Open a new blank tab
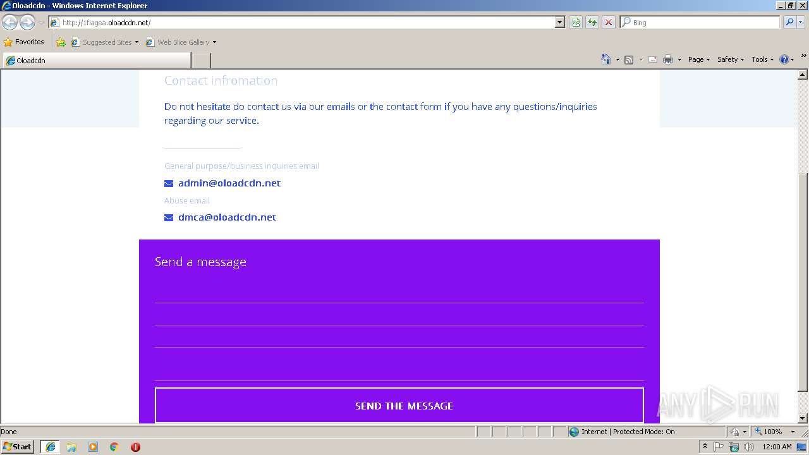The height and width of the screenshot is (455, 809). (x=201, y=61)
